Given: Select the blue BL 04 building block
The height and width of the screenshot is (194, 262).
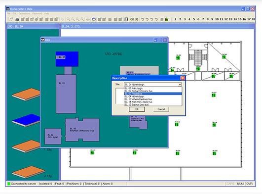Looking at the screenshot, I should coord(67,59).
